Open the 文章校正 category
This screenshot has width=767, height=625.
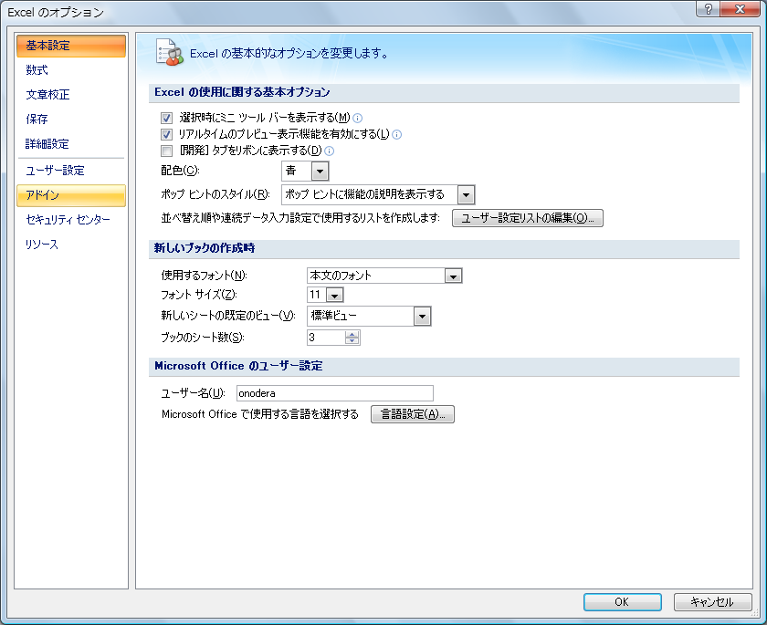pos(71,95)
